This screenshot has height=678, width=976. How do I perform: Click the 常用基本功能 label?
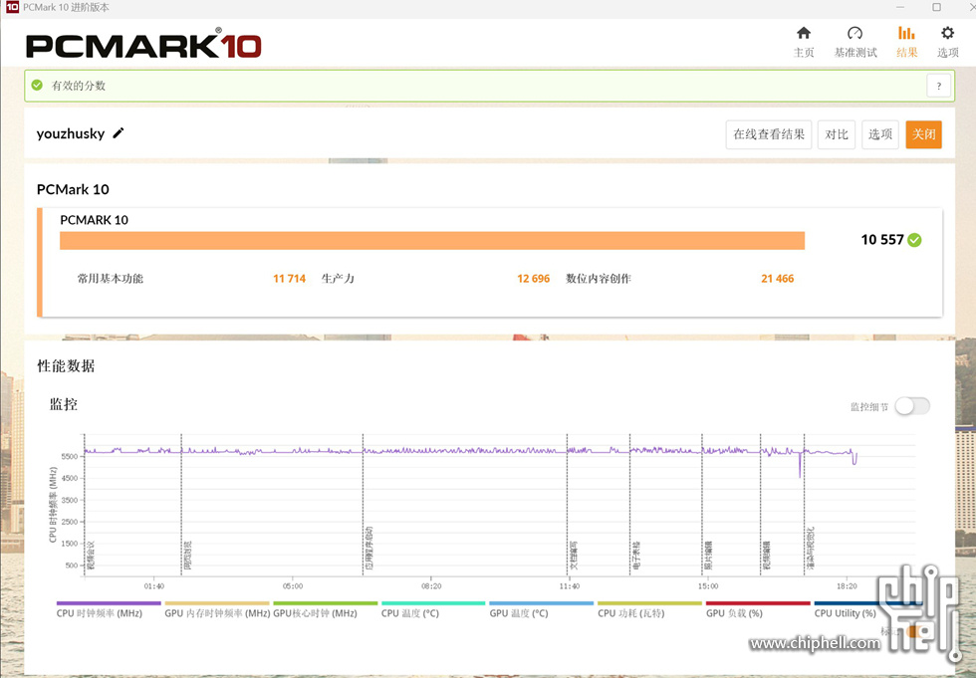tap(111, 279)
